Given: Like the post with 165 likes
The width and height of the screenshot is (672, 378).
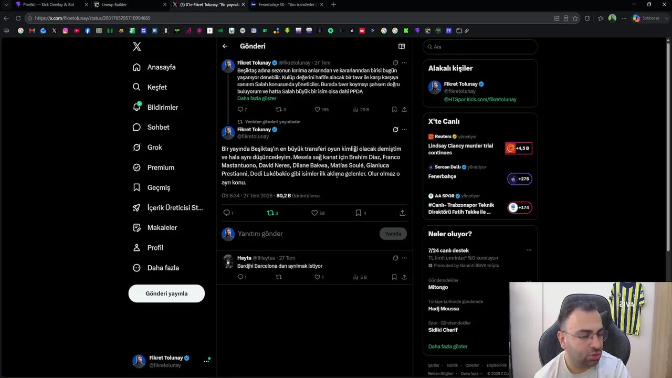Looking at the screenshot, I should (317, 109).
